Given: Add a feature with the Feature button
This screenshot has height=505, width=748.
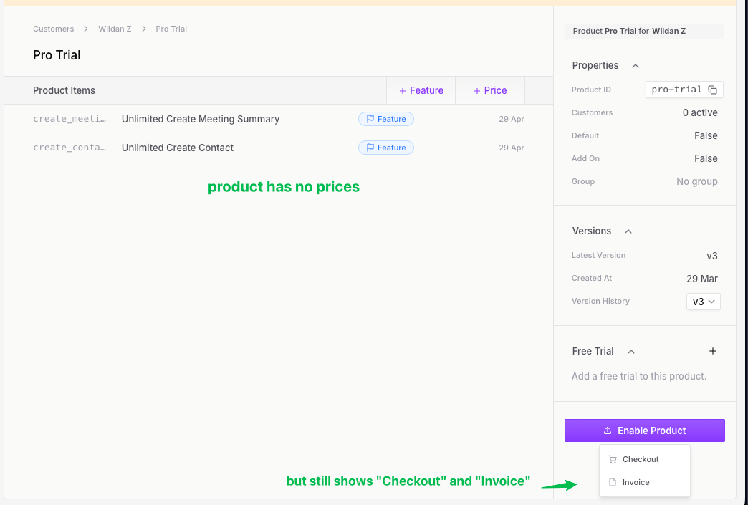Looking at the screenshot, I should [x=421, y=90].
